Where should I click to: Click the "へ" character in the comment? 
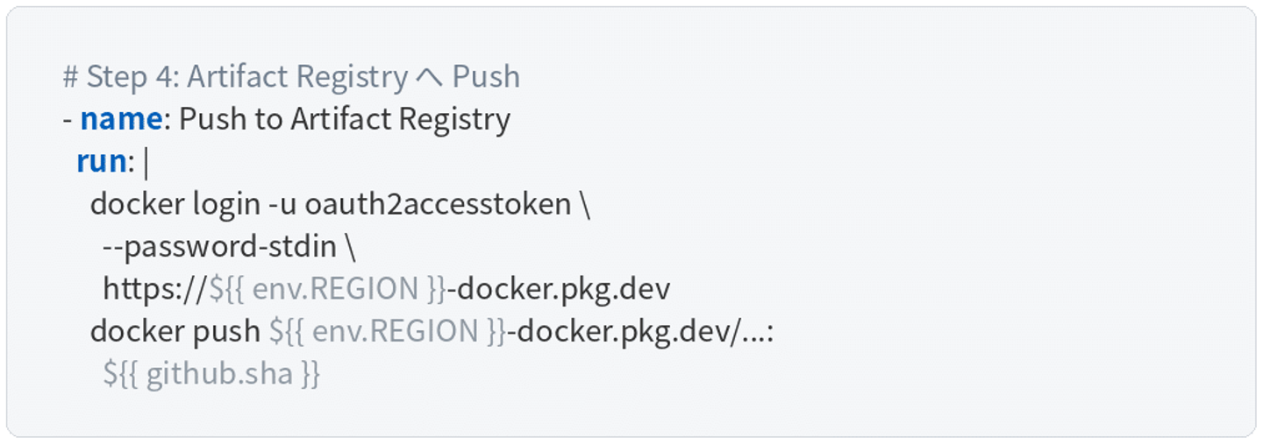click(429, 77)
